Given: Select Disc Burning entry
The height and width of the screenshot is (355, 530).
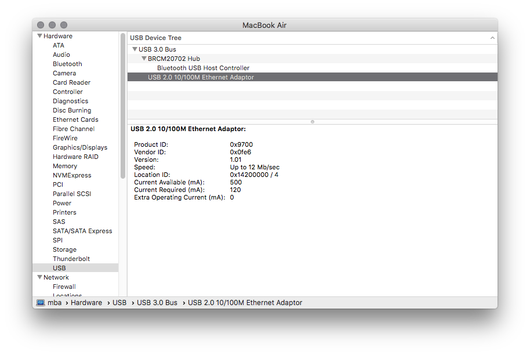Looking at the screenshot, I should (72, 110).
